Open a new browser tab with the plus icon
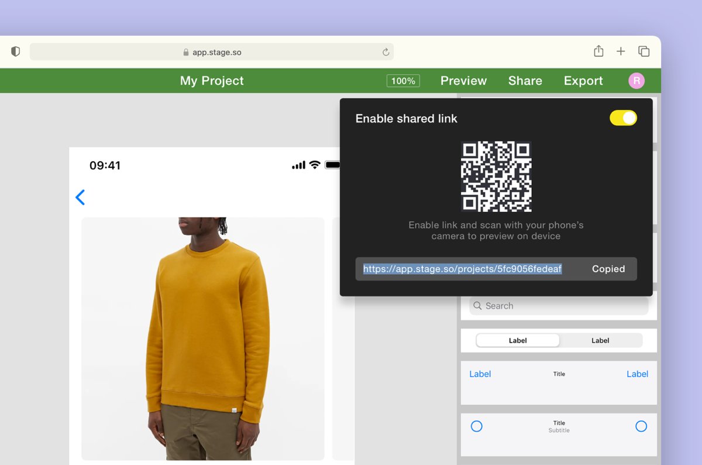Image resolution: width=702 pixels, height=465 pixels. (x=621, y=51)
